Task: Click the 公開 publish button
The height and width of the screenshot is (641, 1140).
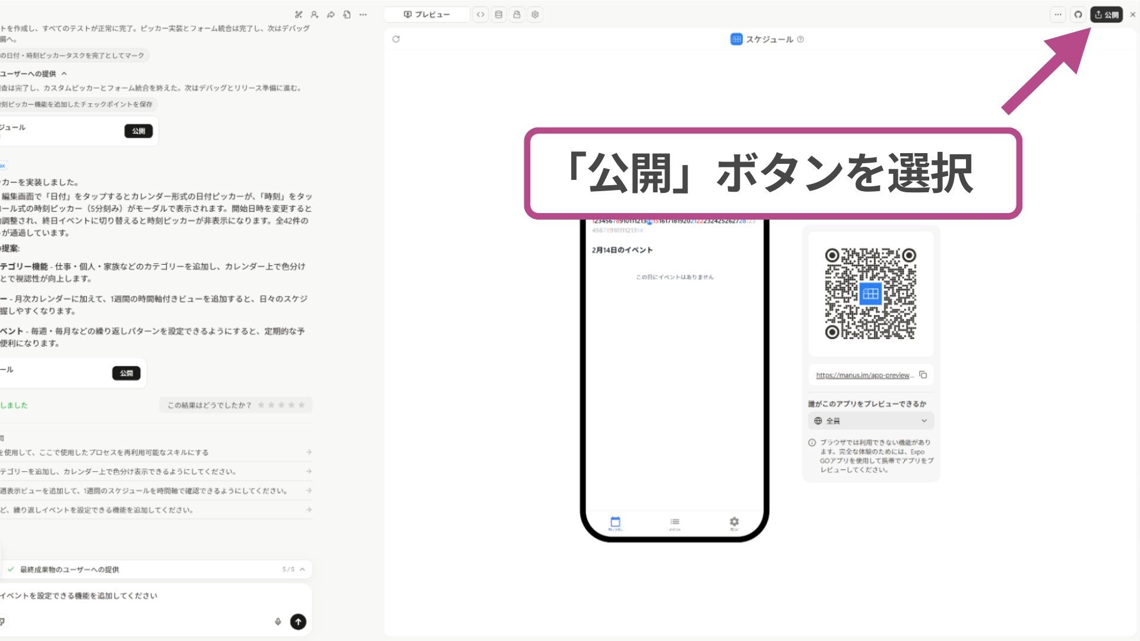Action: click(1107, 14)
